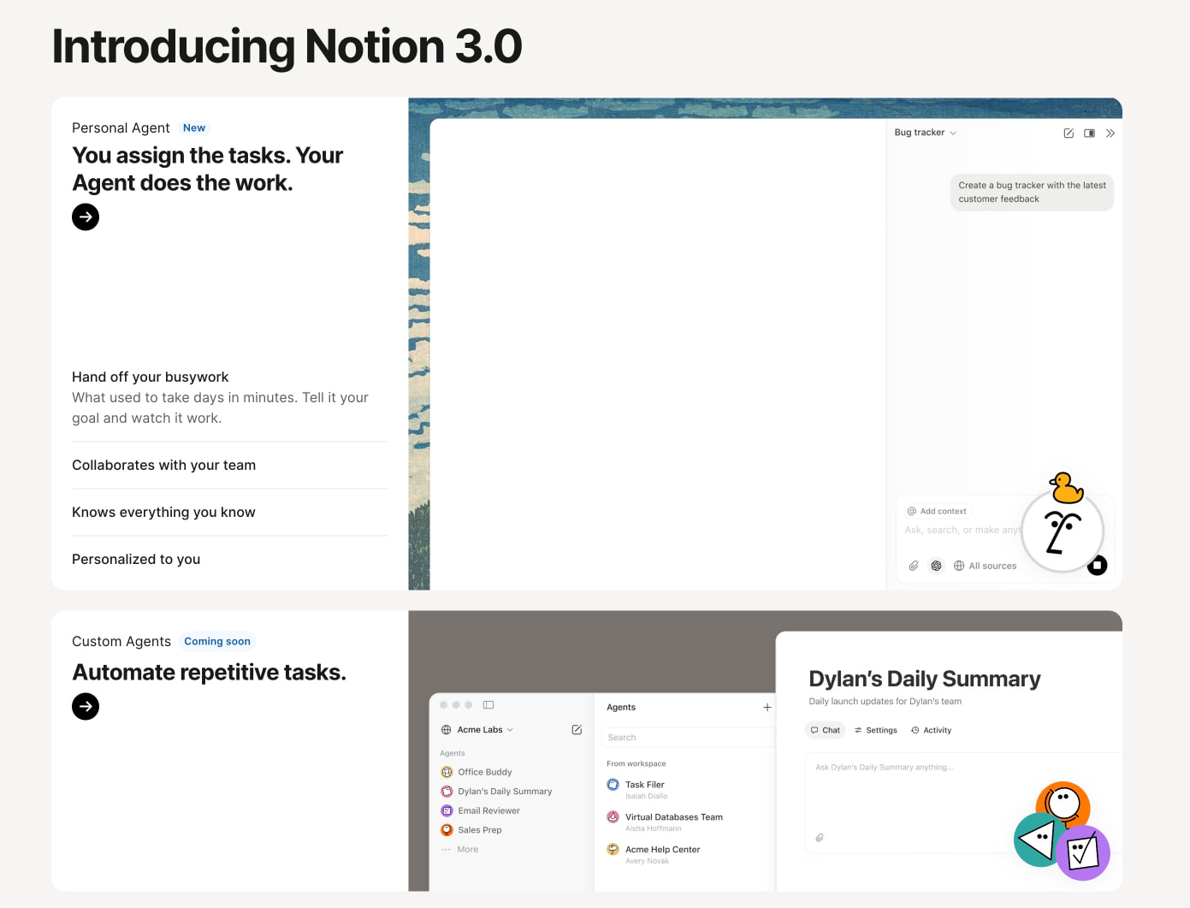This screenshot has width=1190, height=908.
Task: Click the Email Reviewer agent icon
Action: click(447, 810)
